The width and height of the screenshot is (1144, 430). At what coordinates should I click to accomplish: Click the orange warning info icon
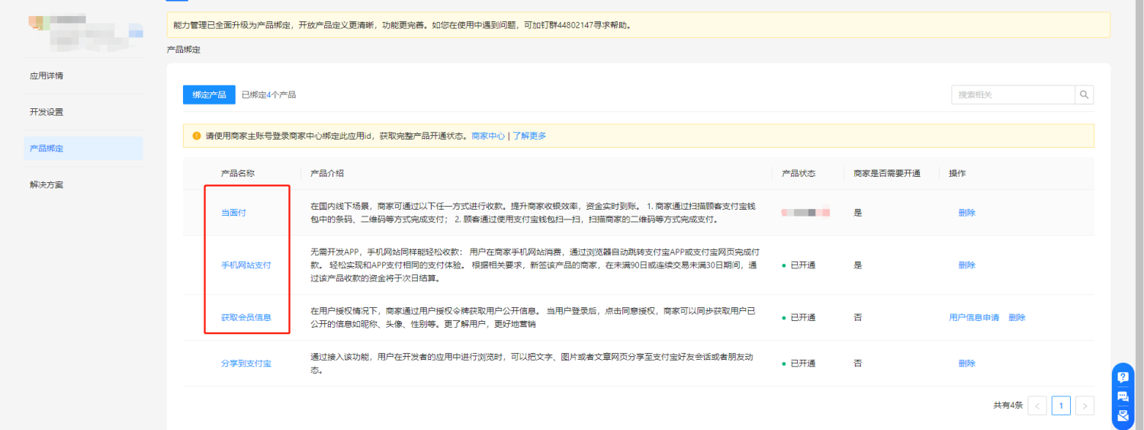point(196,136)
